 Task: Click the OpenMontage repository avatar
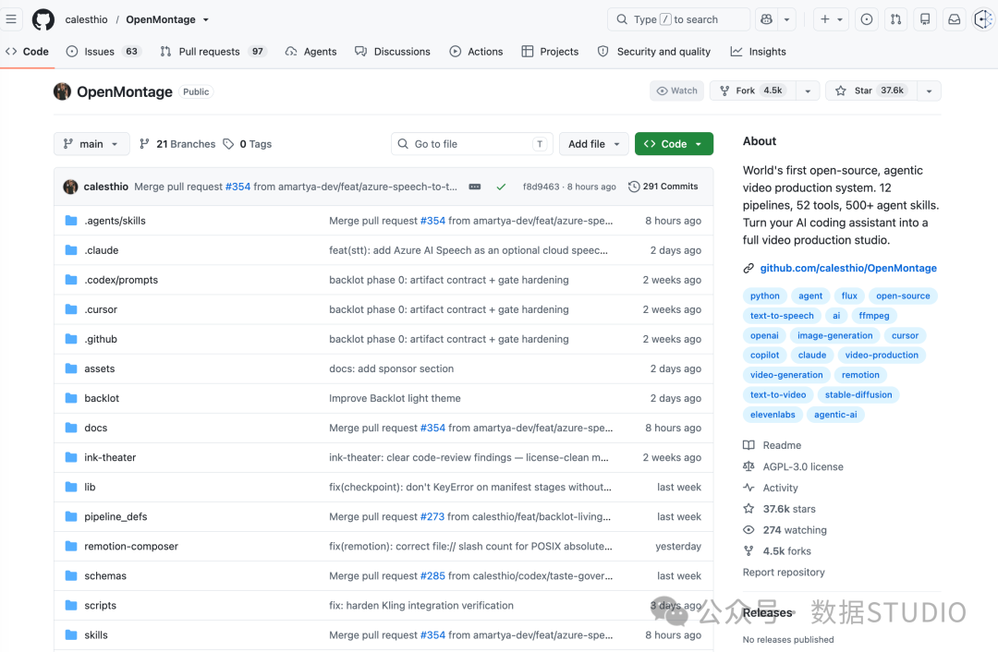coord(63,91)
